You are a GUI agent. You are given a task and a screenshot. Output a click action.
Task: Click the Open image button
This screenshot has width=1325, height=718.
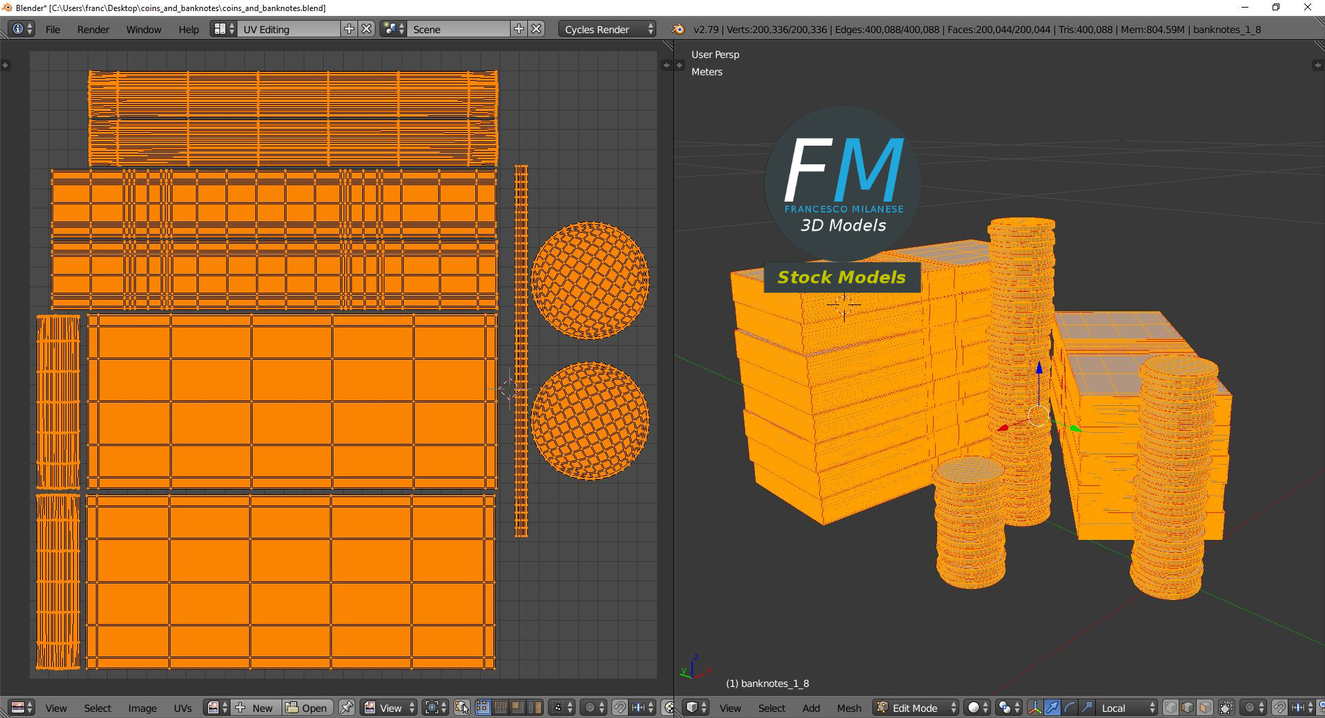(307, 708)
